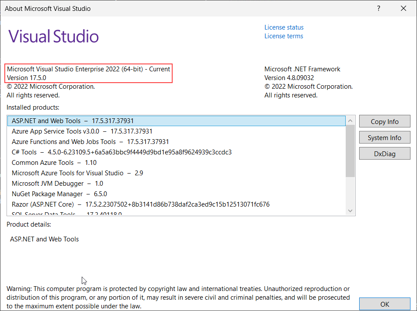The height and width of the screenshot is (311, 417).
Task: Select the C# Tools row
Action: coord(177,152)
